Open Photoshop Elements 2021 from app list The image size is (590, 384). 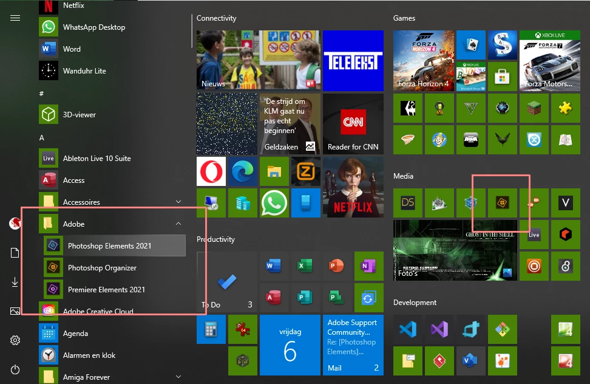point(115,246)
